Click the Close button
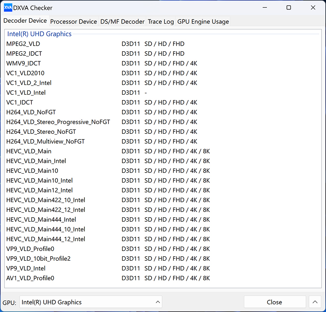The image size is (326, 312). tap(274, 302)
